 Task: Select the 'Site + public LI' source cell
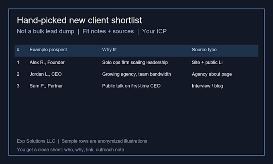tap(207, 63)
